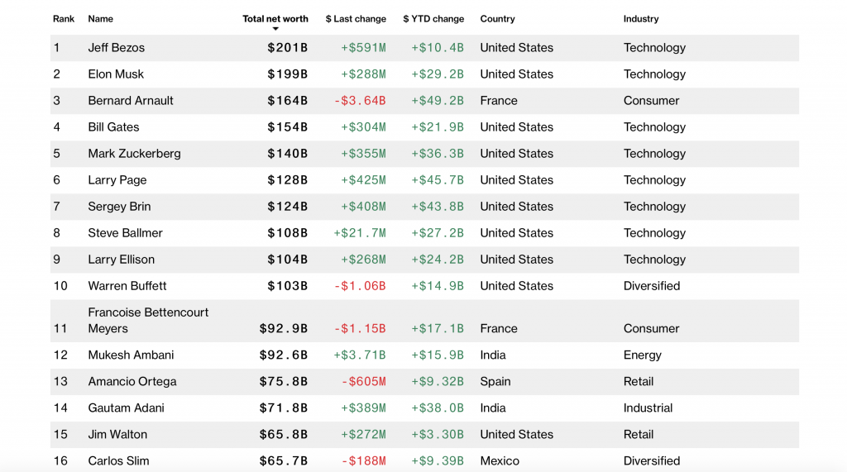Click Larry Ellison's $104B net worth

287,260
